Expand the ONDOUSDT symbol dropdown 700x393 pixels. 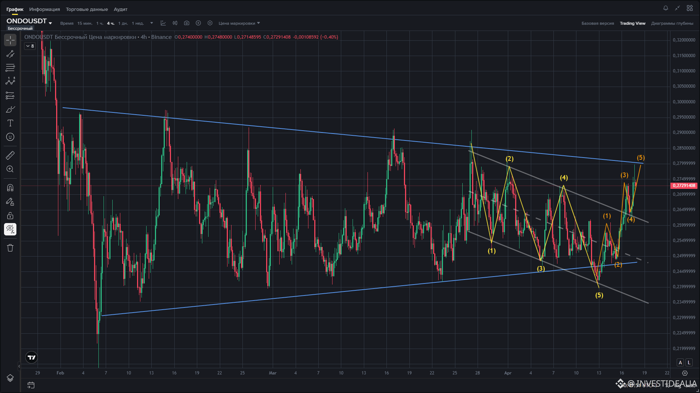(x=50, y=23)
